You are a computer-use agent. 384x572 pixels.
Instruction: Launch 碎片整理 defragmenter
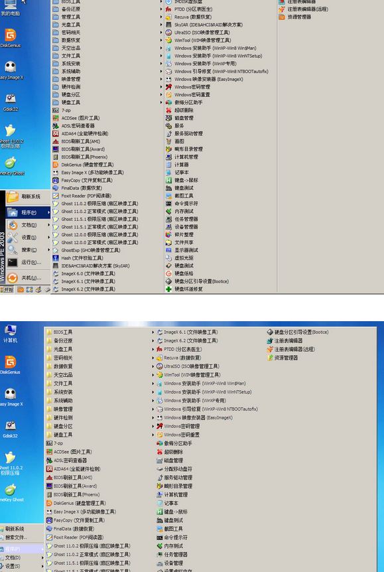180,234
